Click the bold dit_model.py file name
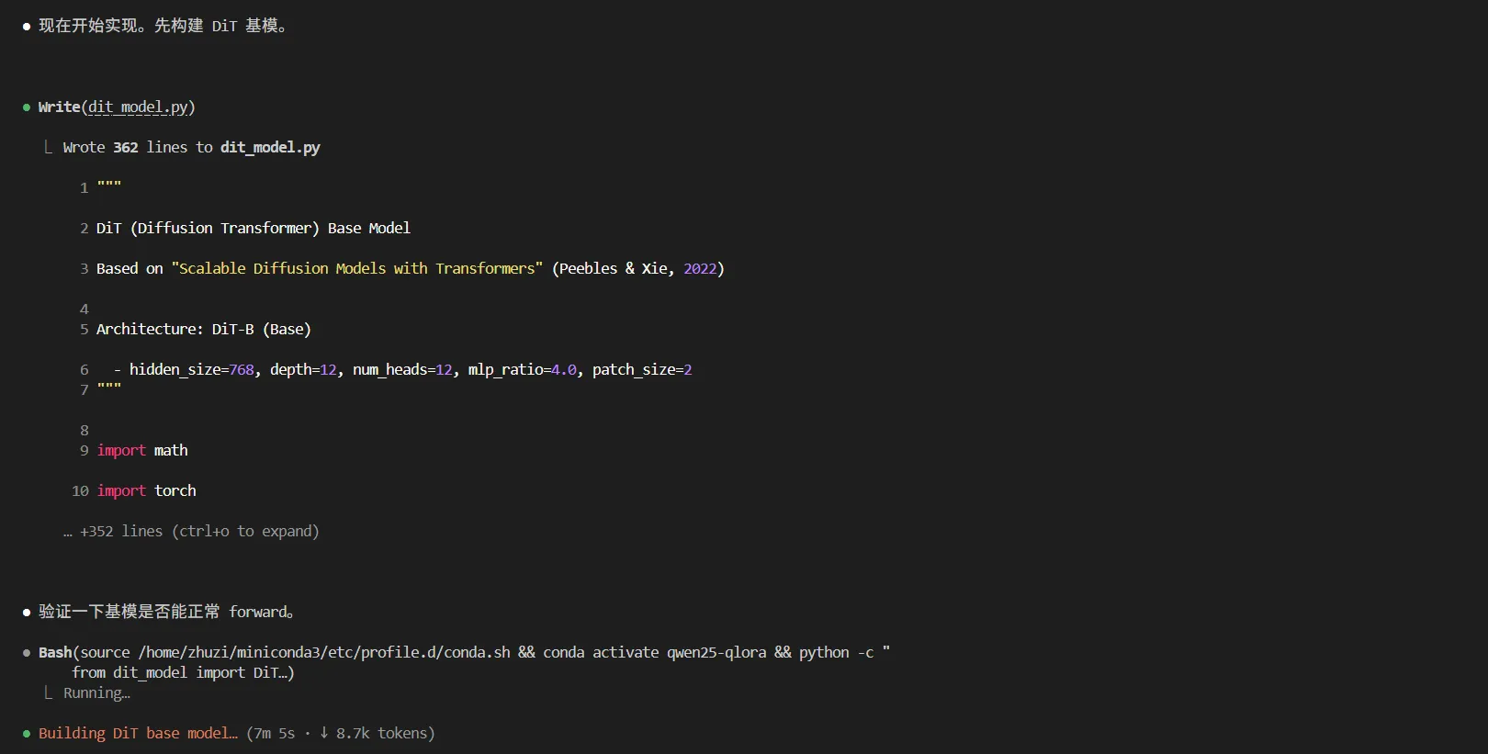The image size is (1488, 754). (270, 147)
